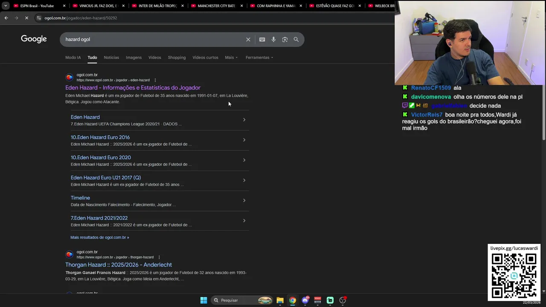Open site information icon in address bar
This screenshot has width=546, height=307.
click(39, 18)
